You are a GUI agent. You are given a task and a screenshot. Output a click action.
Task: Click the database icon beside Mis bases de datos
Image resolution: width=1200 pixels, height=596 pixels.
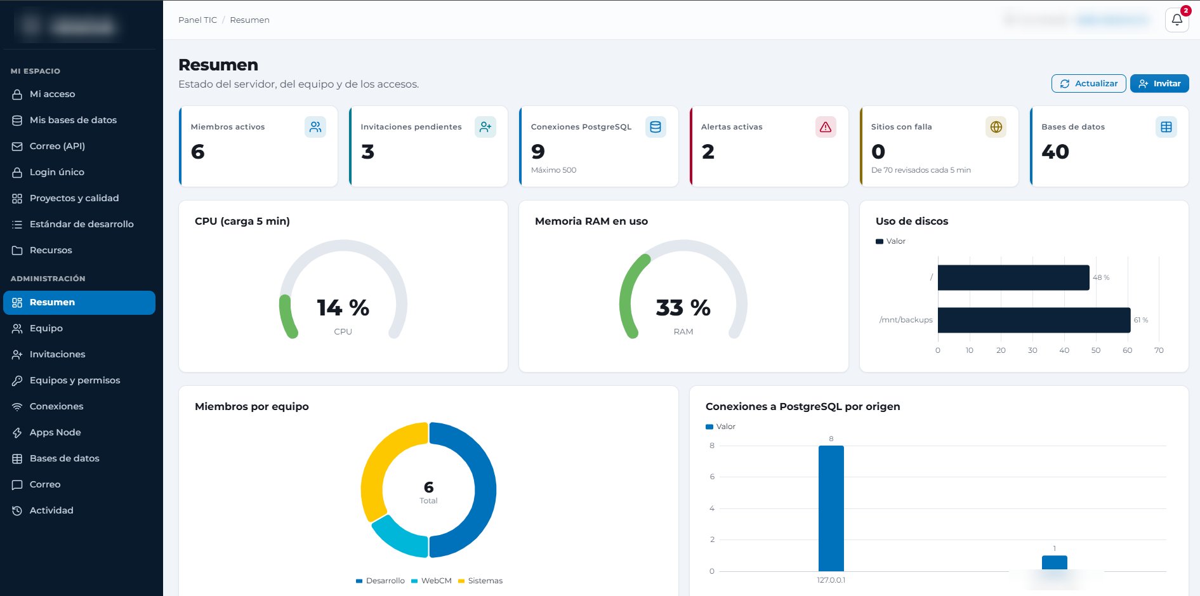click(17, 120)
